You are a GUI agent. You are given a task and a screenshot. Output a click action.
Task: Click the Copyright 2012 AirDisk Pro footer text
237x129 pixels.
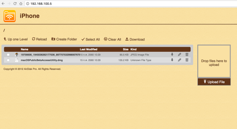[32, 69]
